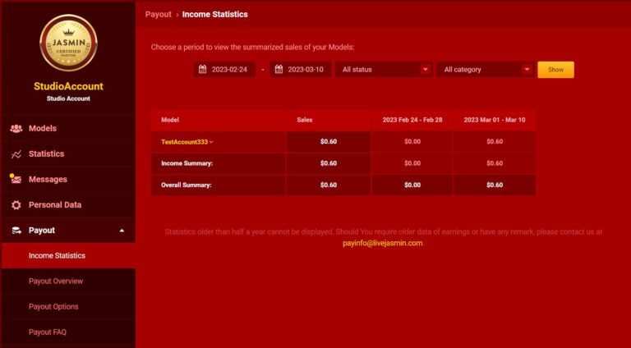This screenshot has height=348, width=631.
Task: Click the Statistics chart icon
Action: click(x=16, y=154)
